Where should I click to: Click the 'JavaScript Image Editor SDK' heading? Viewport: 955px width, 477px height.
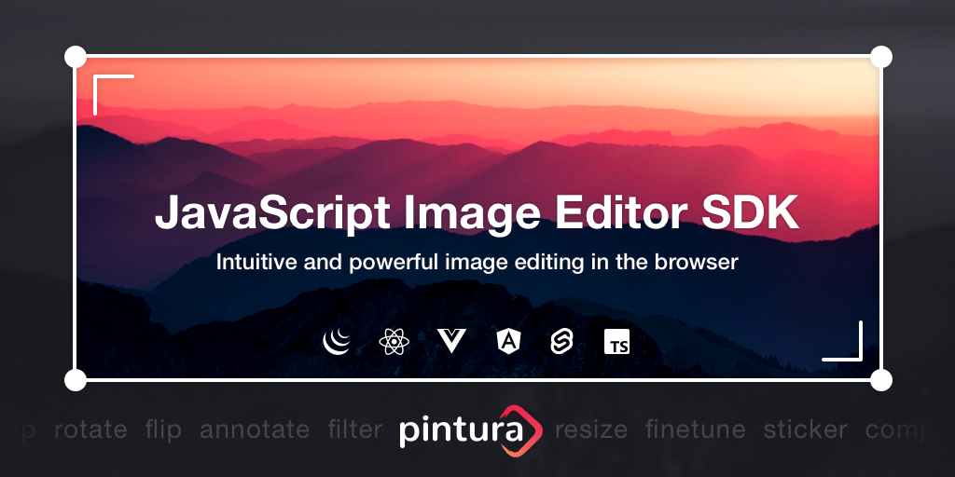point(477,213)
